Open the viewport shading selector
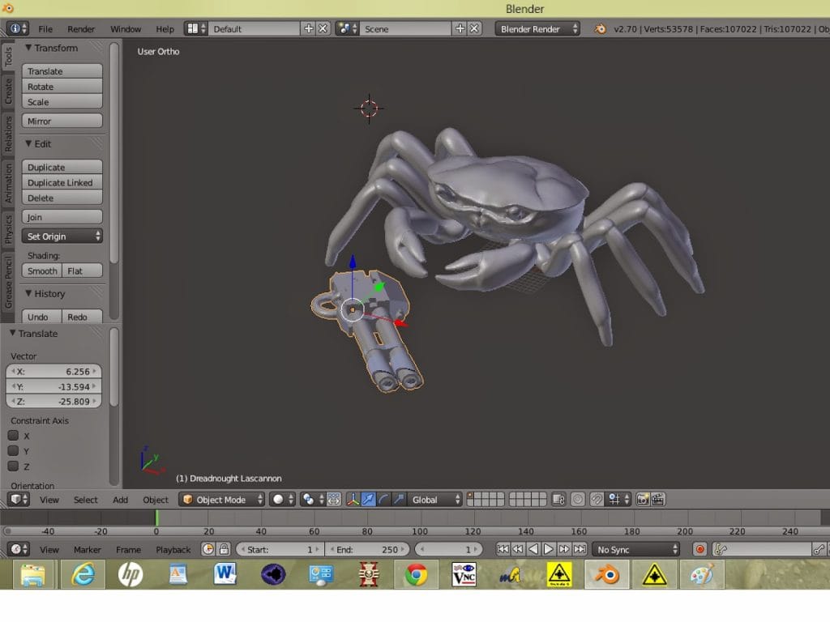This screenshot has height=622, width=830. pos(282,500)
